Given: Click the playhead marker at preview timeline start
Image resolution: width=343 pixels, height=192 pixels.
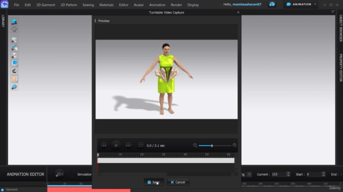Looking at the screenshot, I should [98, 155].
